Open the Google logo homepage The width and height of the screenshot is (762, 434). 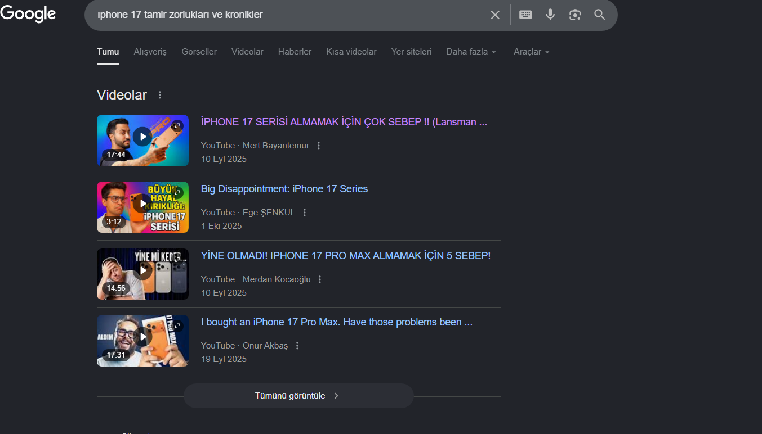click(x=28, y=14)
